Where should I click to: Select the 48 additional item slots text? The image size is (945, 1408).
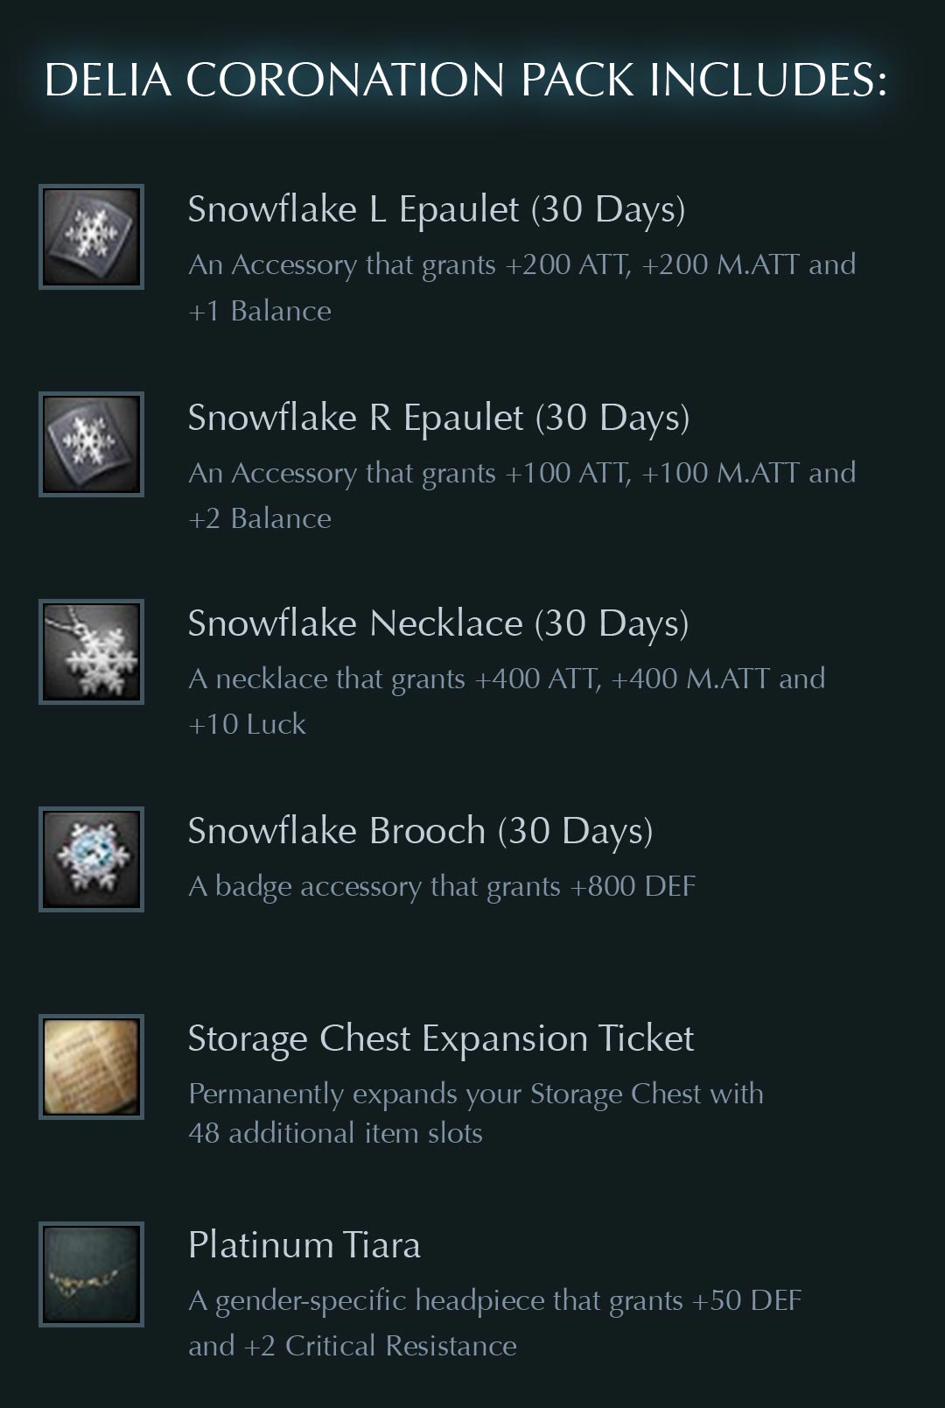tap(335, 1133)
